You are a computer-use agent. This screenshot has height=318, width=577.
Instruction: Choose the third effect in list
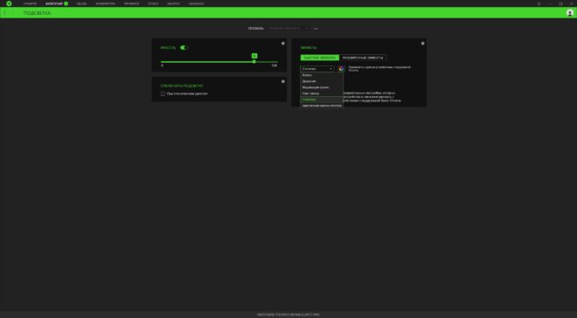click(x=322, y=87)
